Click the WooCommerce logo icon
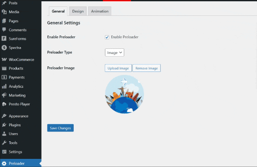This screenshot has width=257, height=167. pyautogui.click(x=4, y=60)
